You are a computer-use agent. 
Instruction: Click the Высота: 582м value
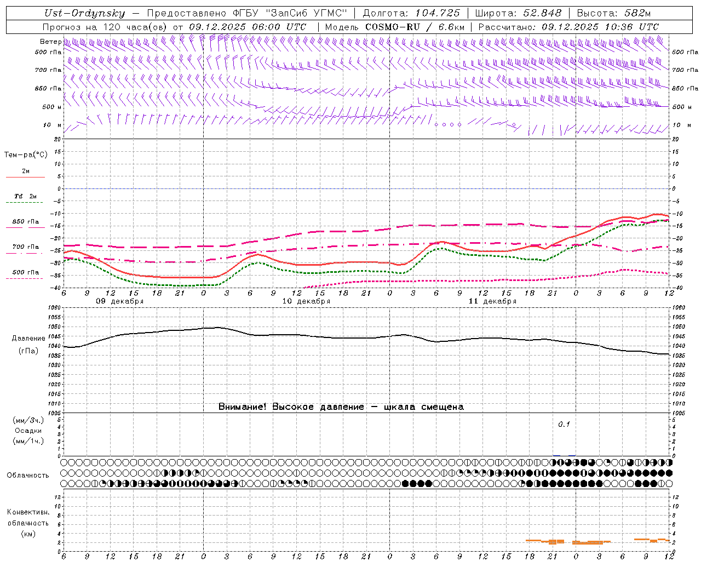(x=614, y=13)
